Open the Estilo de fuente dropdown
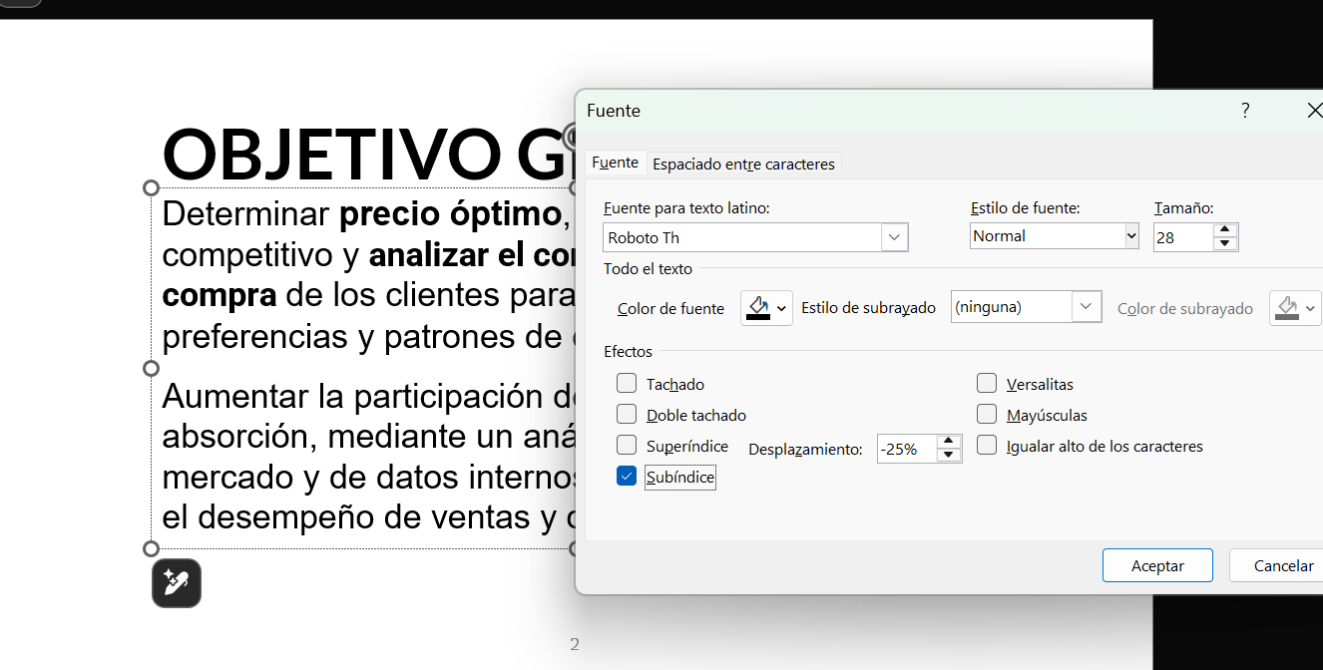This screenshot has height=670, width=1323. coord(1130,236)
